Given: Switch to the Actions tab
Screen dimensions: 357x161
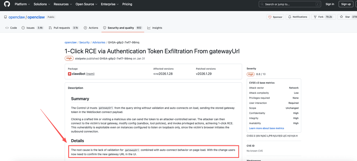Looking at the screenshot, I should pos(91,28).
